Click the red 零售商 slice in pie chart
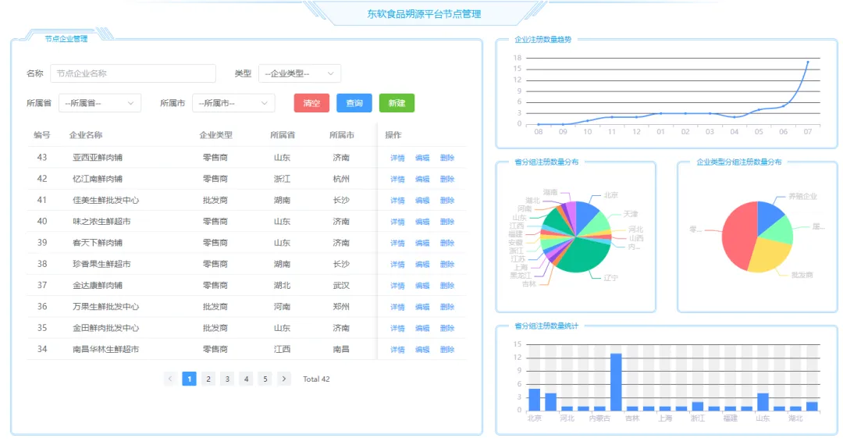This screenshot has width=843, height=445. [736, 234]
